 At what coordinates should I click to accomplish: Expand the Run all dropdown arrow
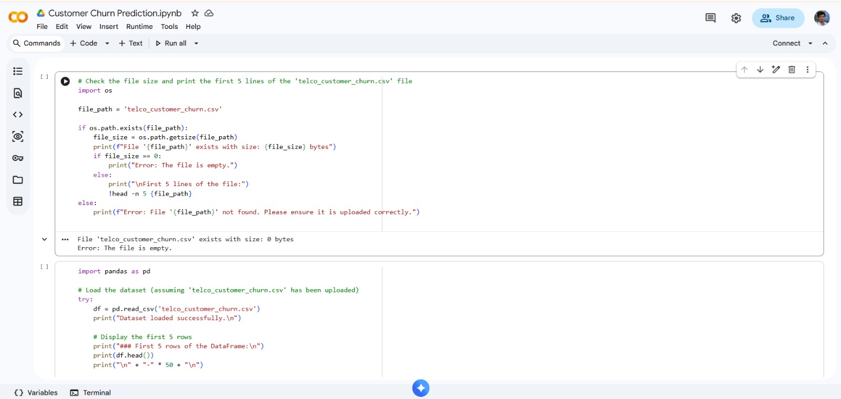(x=197, y=44)
